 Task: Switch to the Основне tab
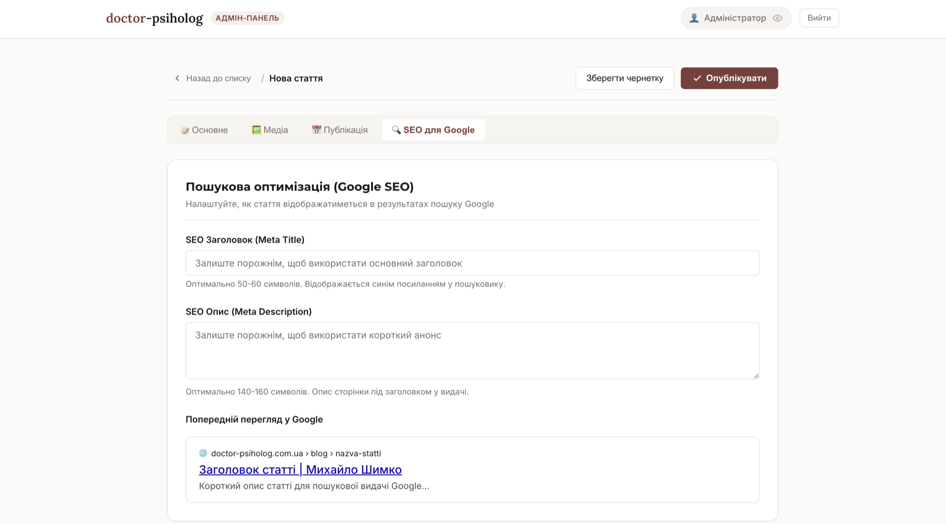pyautogui.click(x=204, y=130)
